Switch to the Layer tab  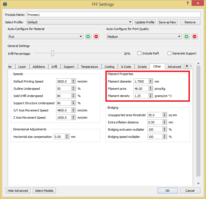tap(22, 67)
